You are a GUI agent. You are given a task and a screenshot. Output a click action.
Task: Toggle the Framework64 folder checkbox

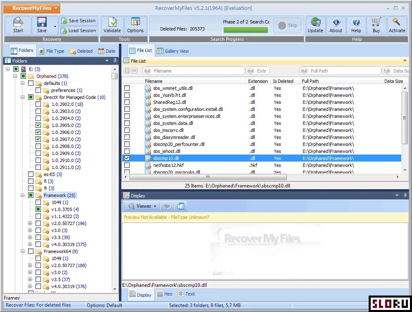[x=31, y=251]
